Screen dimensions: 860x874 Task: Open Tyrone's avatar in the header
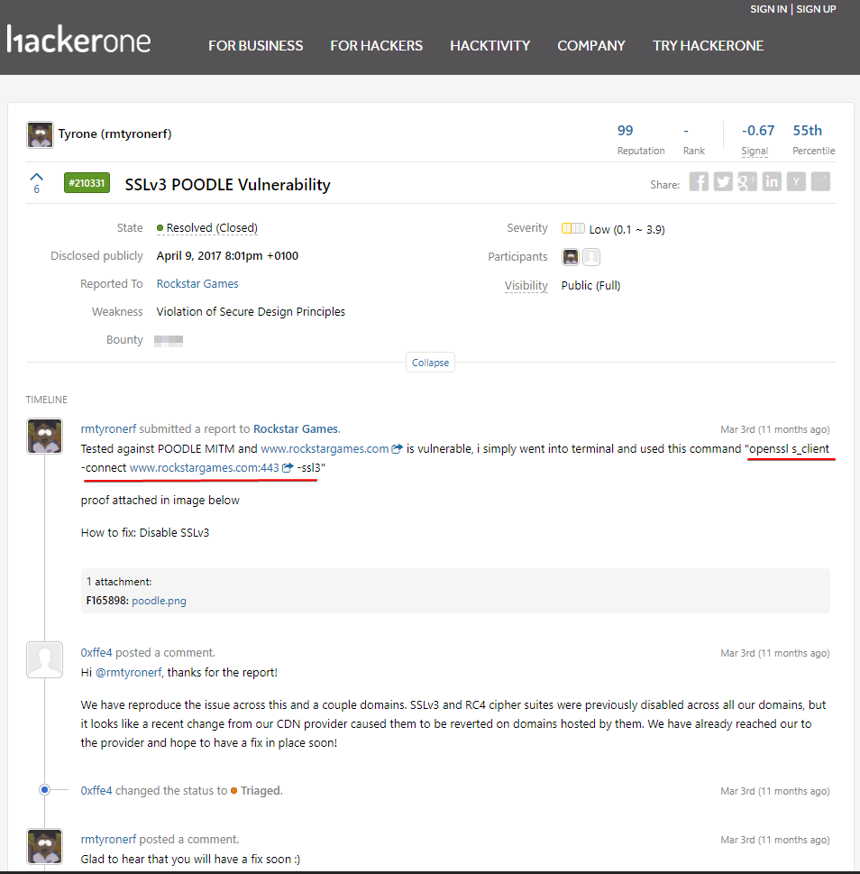(x=40, y=135)
